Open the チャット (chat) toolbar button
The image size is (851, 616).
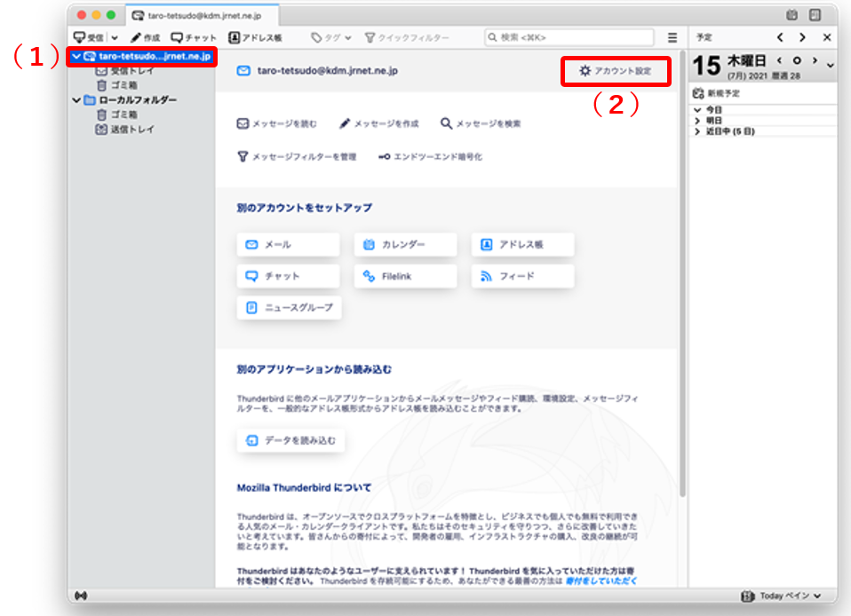177,38
